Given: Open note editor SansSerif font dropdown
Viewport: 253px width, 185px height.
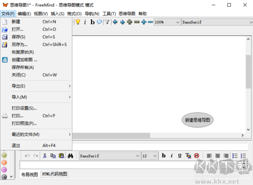Looking at the screenshot, I should pos(110,156).
